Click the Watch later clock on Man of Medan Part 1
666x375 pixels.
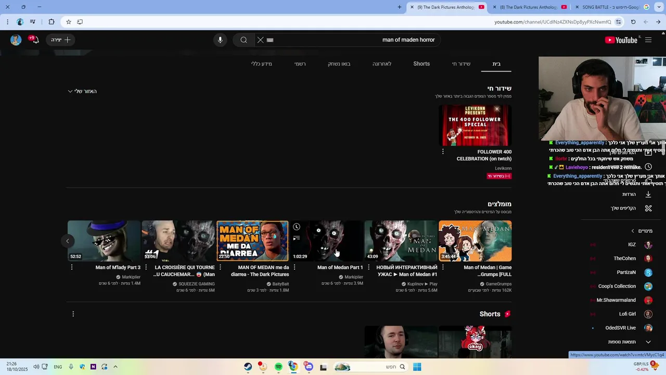297,227
